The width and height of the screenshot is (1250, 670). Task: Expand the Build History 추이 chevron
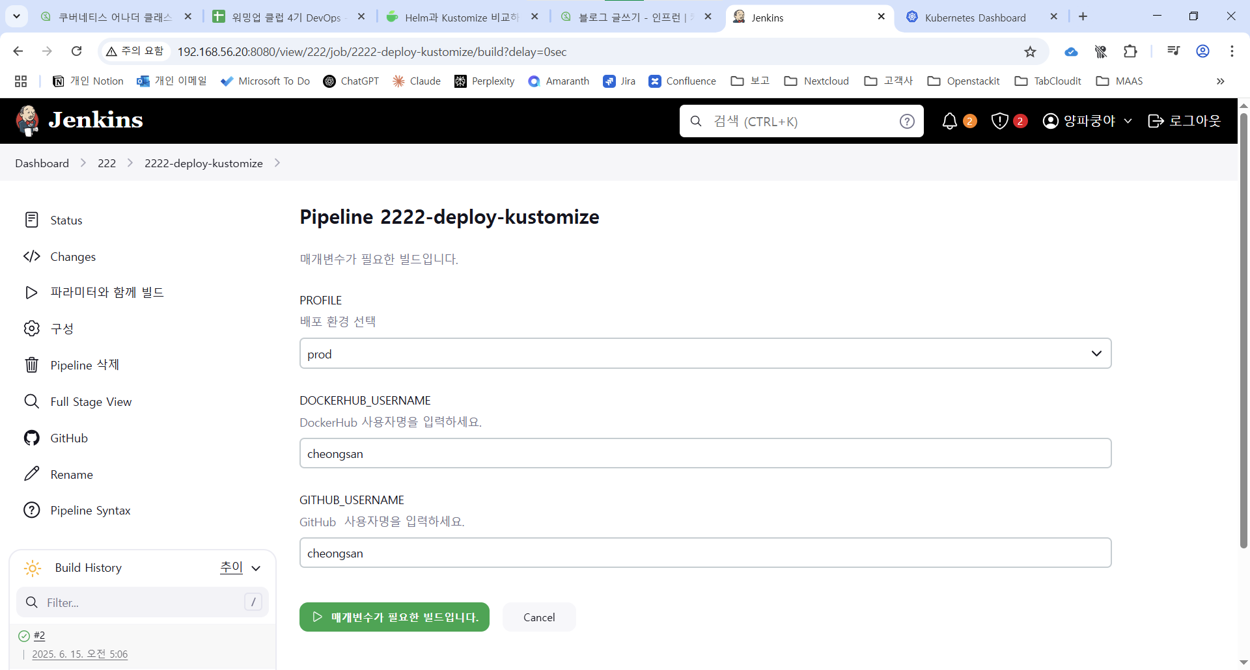[256, 568]
